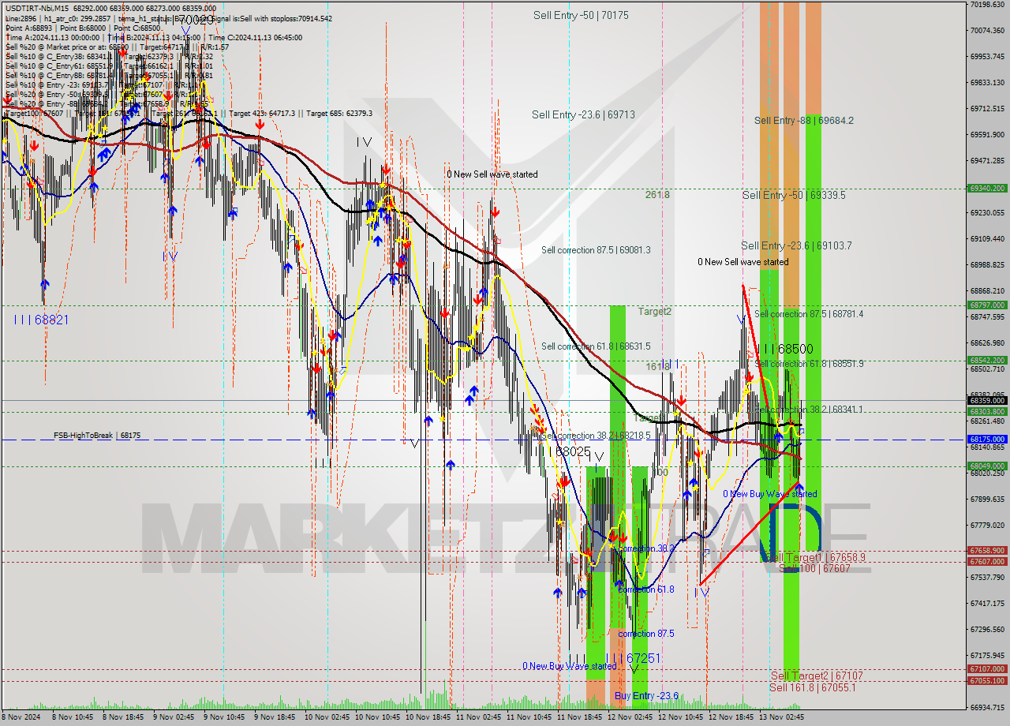The width and height of the screenshot is (1010, 726).
Task: Click green 68049.000 price tag
Action: tap(986, 466)
